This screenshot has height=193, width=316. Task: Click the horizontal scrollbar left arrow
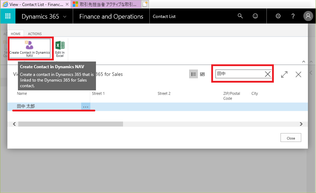click(x=14, y=124)
